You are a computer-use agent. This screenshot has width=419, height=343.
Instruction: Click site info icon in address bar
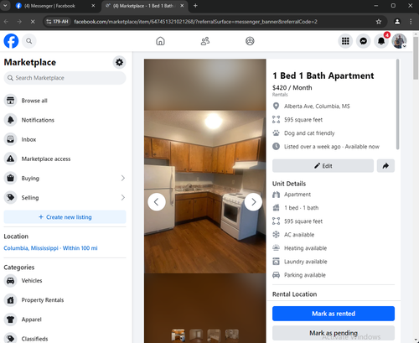(x=58, y=22)
